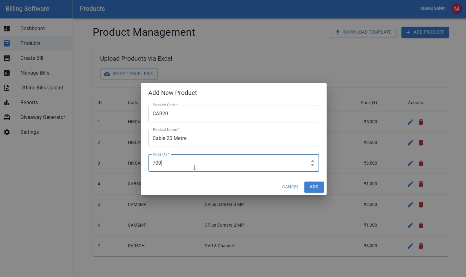The height and width of the screenshot is (277, 466).
Task: Cancel the Add New Product dialog
Action: pos(290,187)
